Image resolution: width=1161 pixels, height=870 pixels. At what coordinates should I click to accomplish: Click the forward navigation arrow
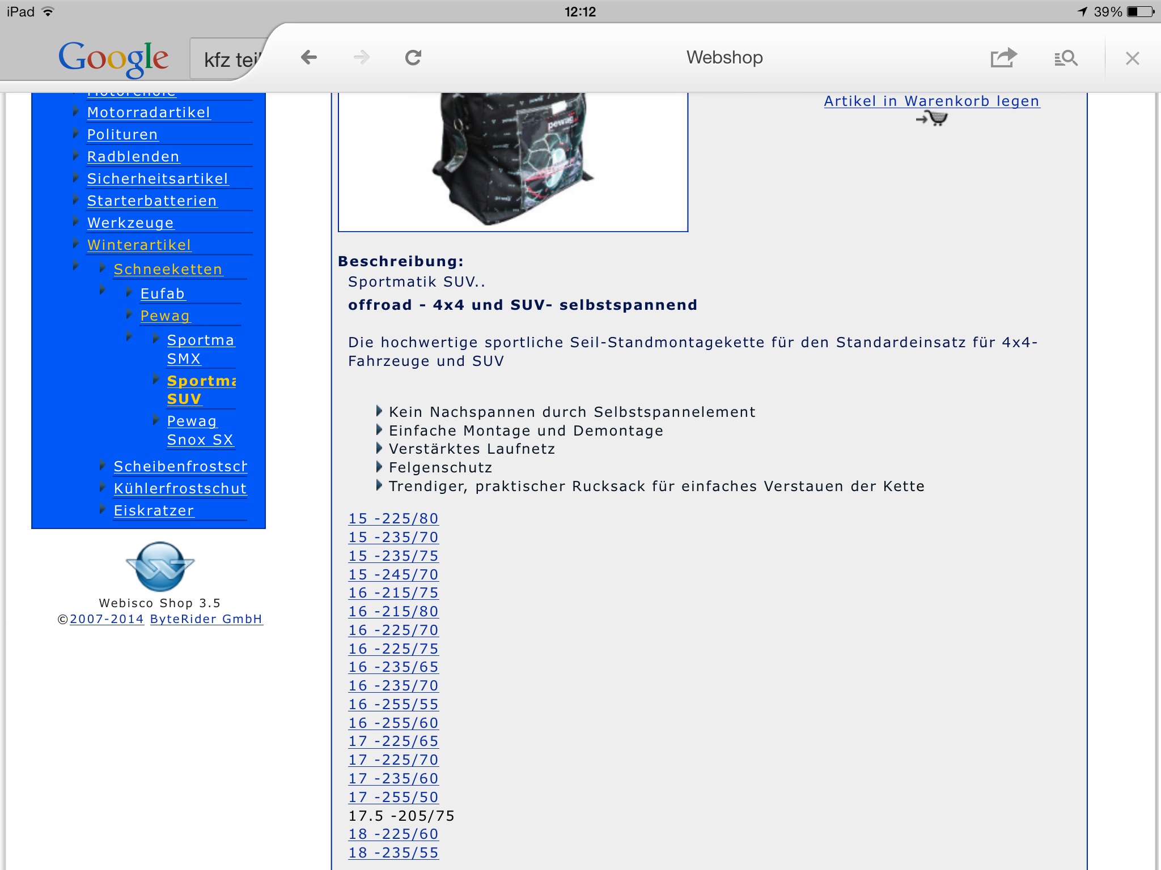point(361,57)
